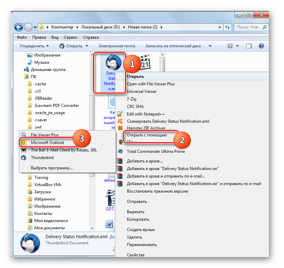The image size is (284, 268).
Task: Open the .Icecream PDF Converter folder
Action: (x=53, y=106)
